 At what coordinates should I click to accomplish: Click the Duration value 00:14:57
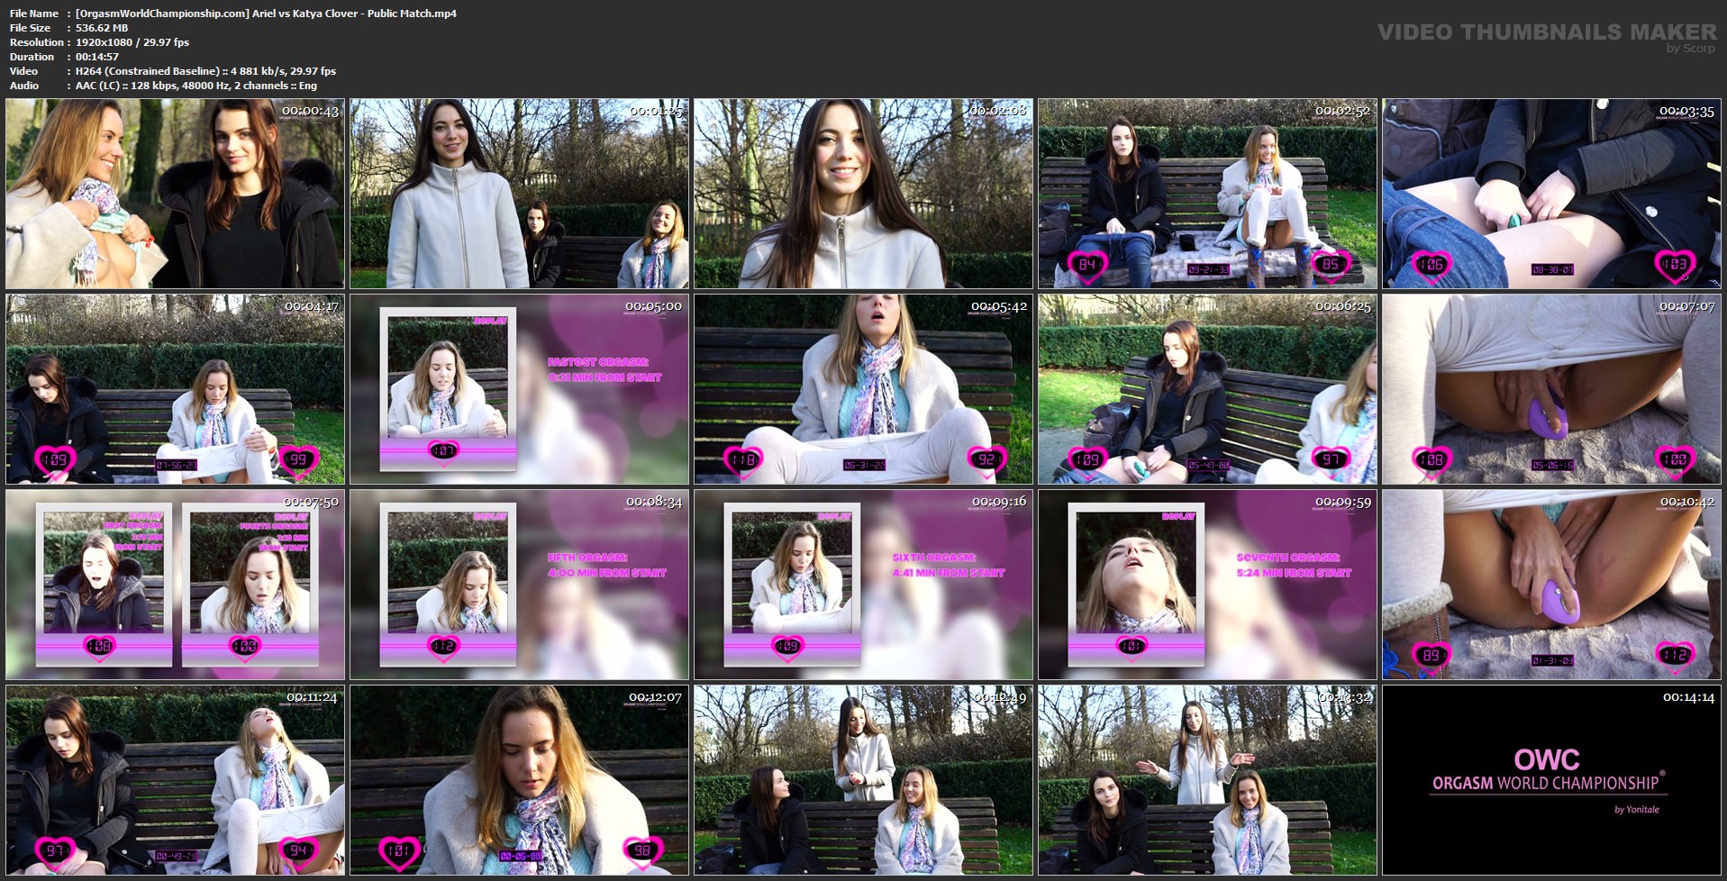97,57
